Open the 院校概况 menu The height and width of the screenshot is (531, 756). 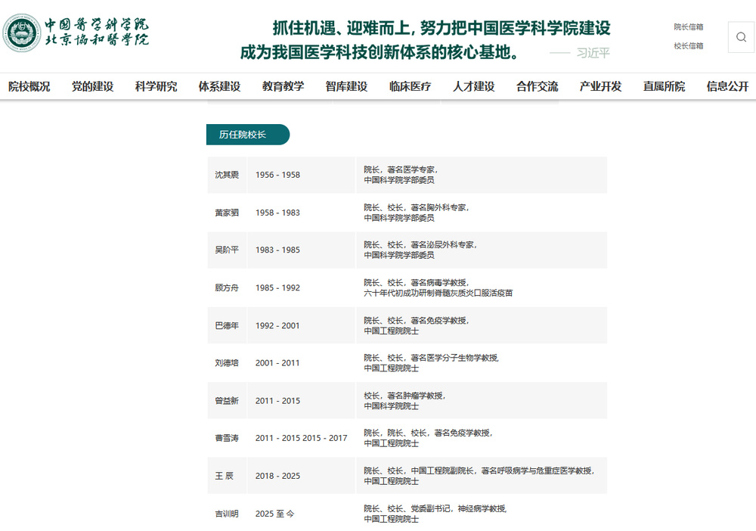(29, 86)
